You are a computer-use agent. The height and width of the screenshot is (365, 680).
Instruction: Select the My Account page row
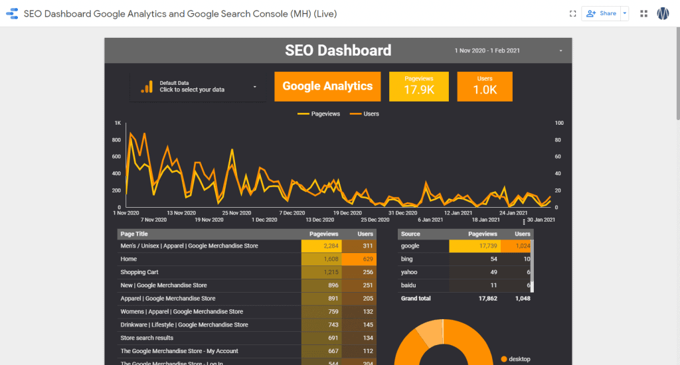pos(247,351)
